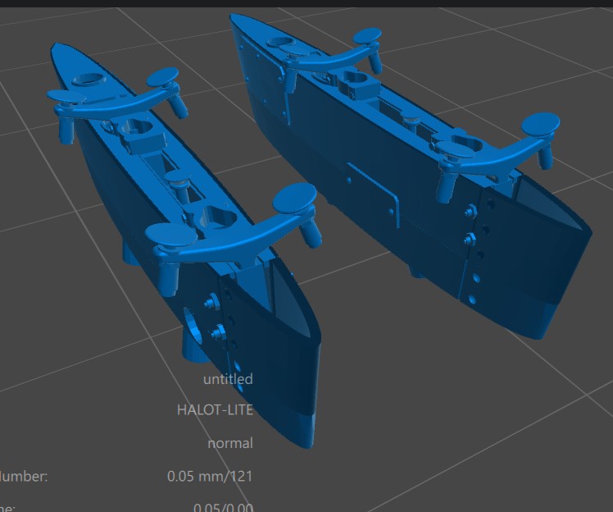Click the 0.05/0.00 value at bottom
The height and width of the screenshot is (512, 613).
tap(223, 507)
